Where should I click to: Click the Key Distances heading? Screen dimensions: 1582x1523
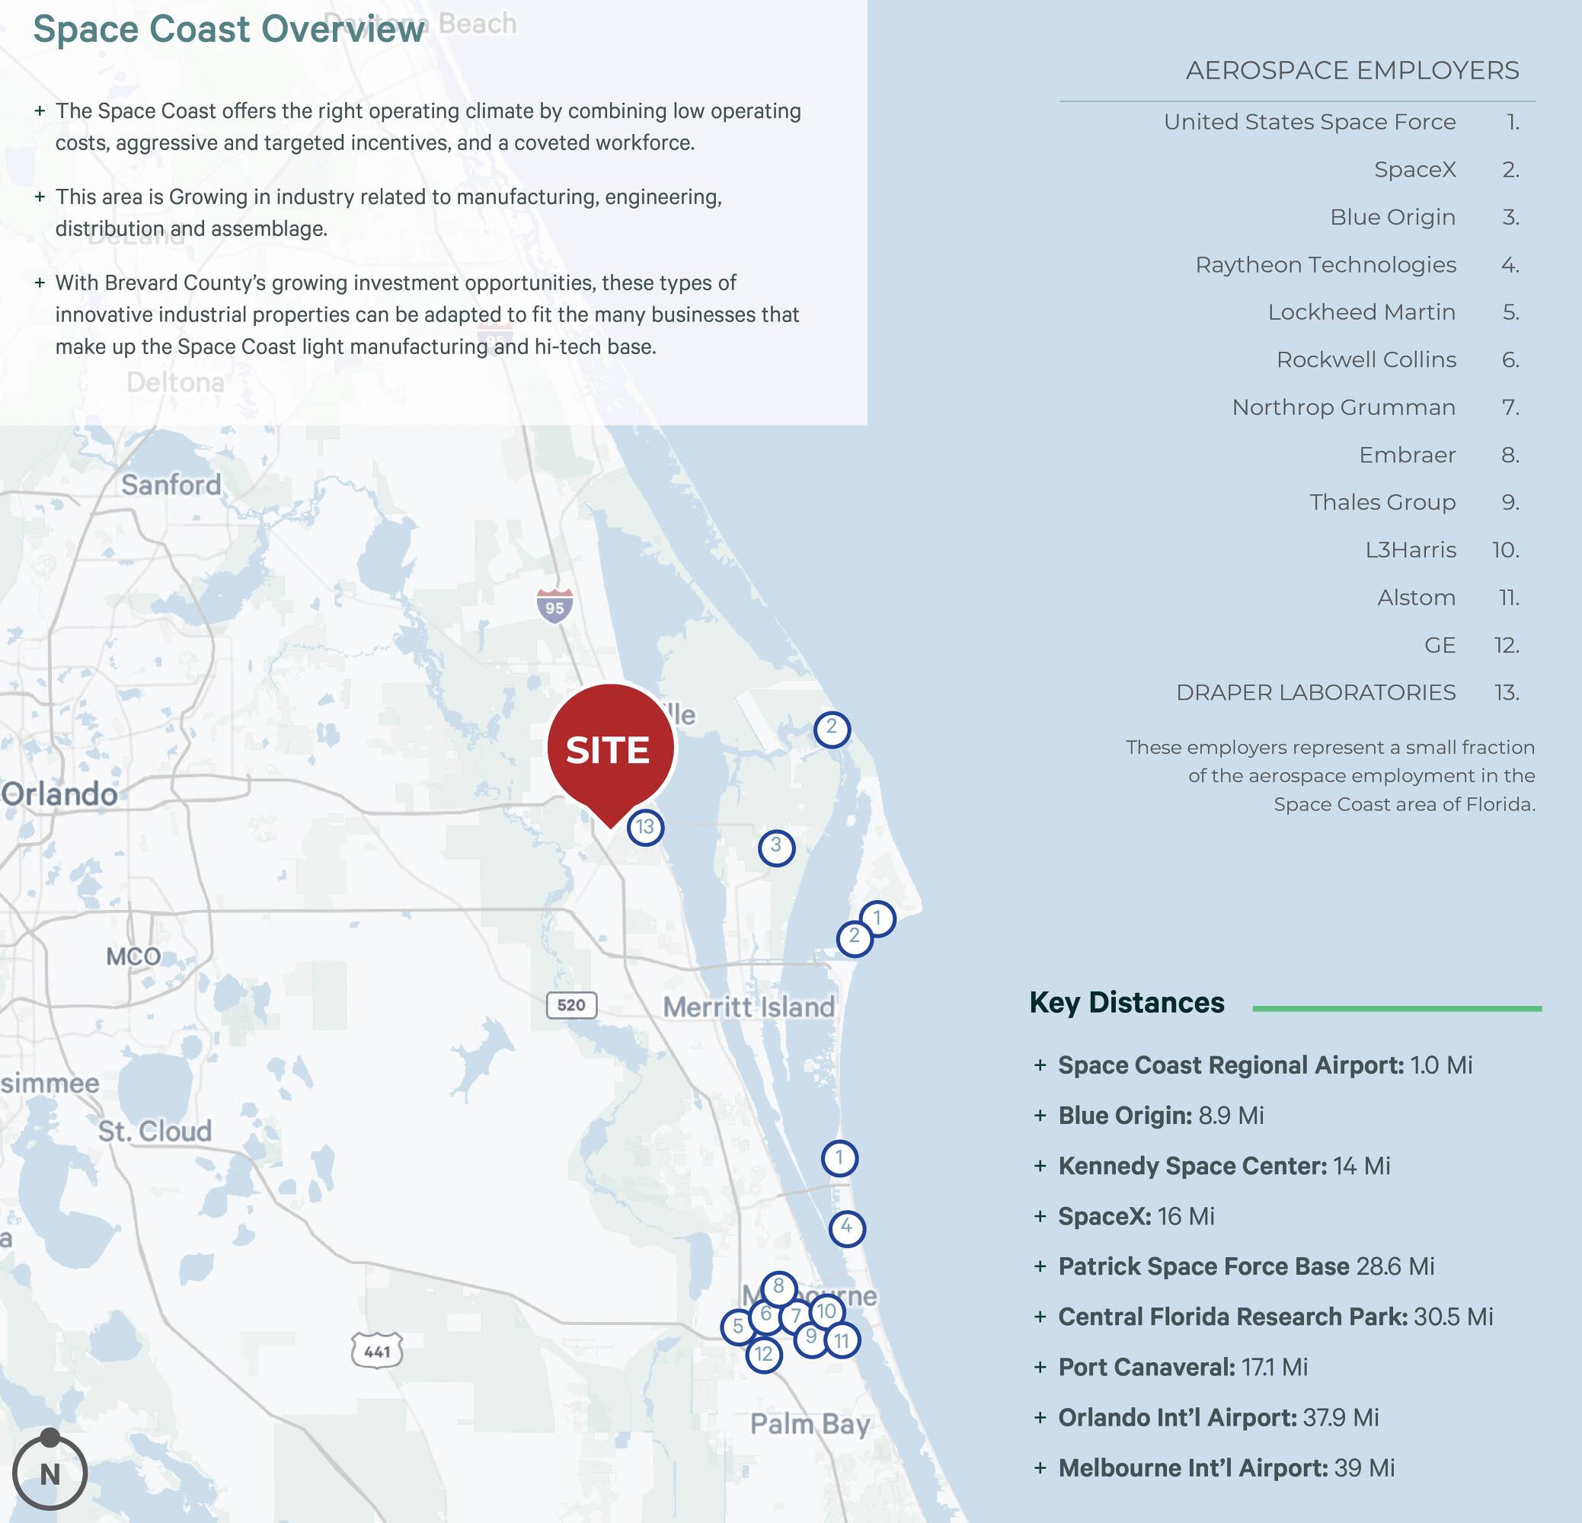[1126, 1002]
